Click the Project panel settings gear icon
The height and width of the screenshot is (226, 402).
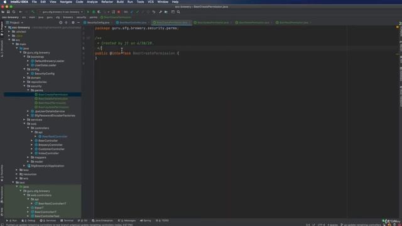coord(73,23)
